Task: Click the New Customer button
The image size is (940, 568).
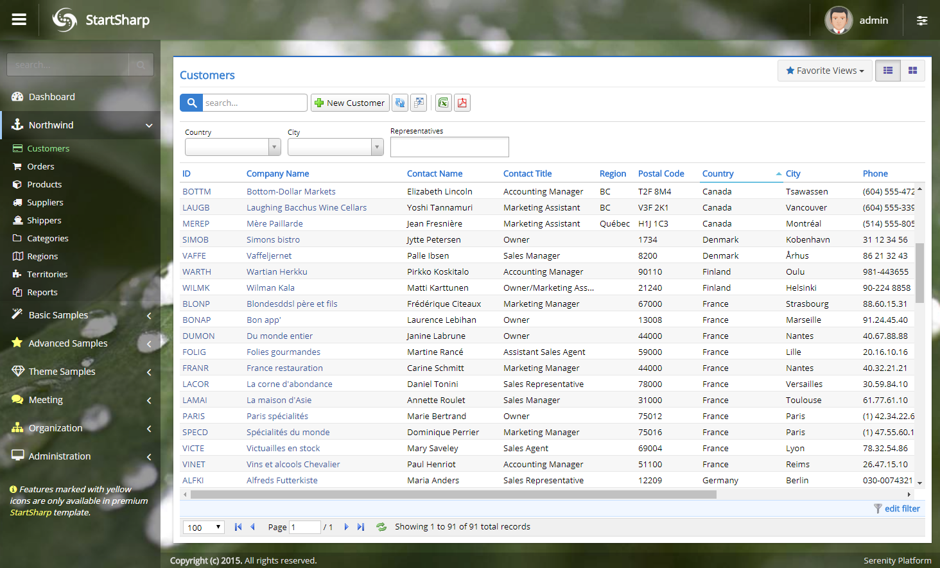Action: (350, 103)
